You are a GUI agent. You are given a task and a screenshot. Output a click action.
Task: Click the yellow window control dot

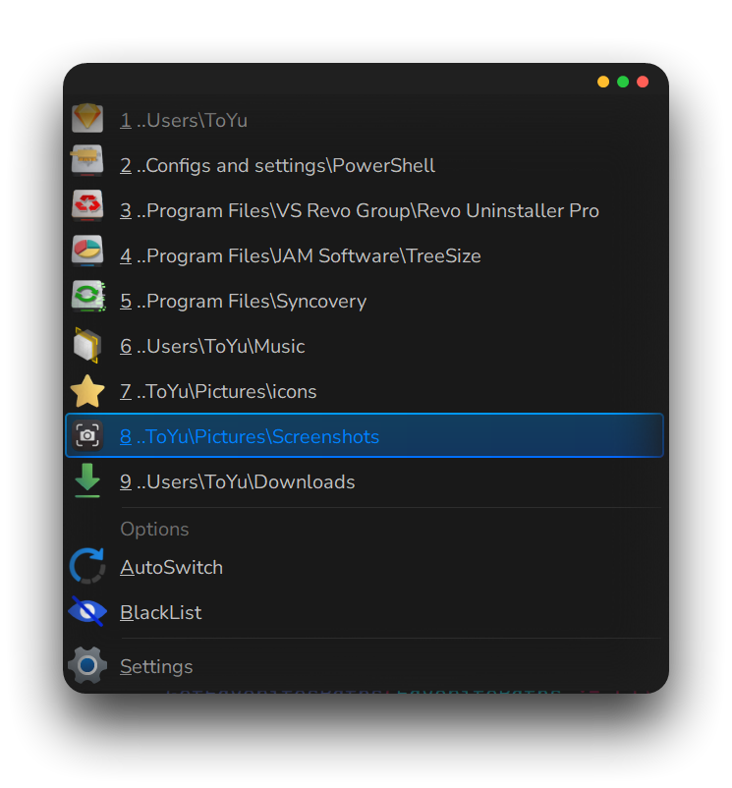coord(603,82)
